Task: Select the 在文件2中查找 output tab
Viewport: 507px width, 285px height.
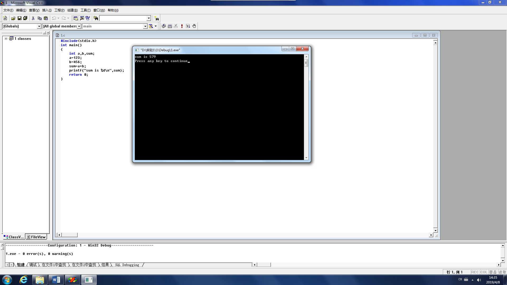Action: [84, 265]
